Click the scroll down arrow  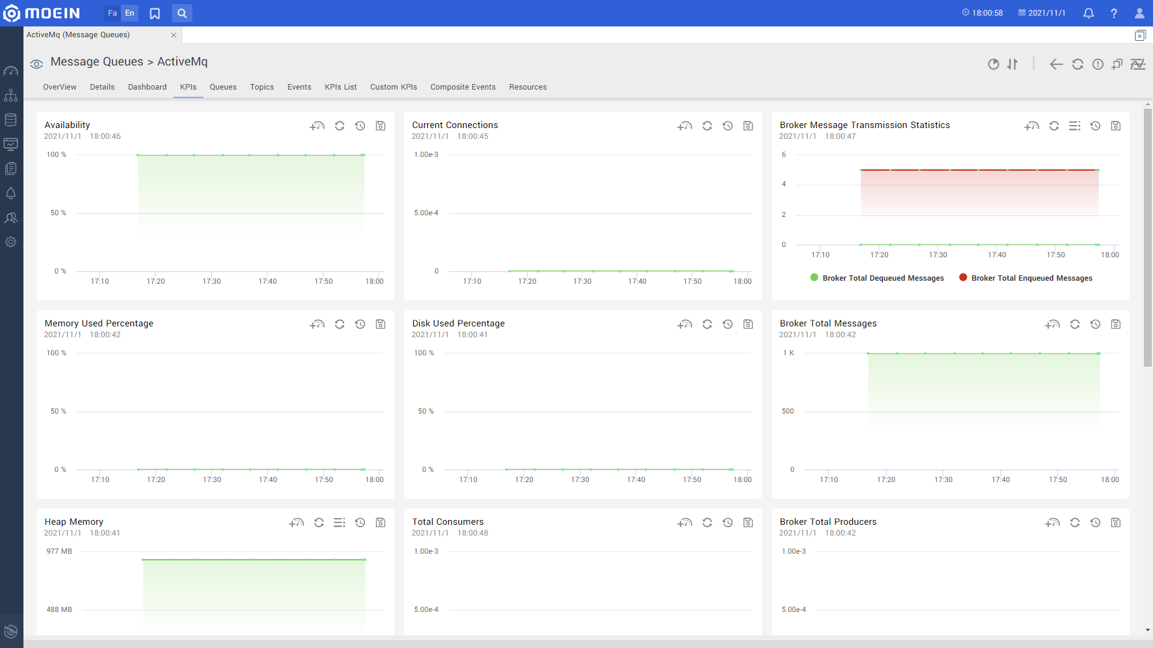(x=1148, y=630)
